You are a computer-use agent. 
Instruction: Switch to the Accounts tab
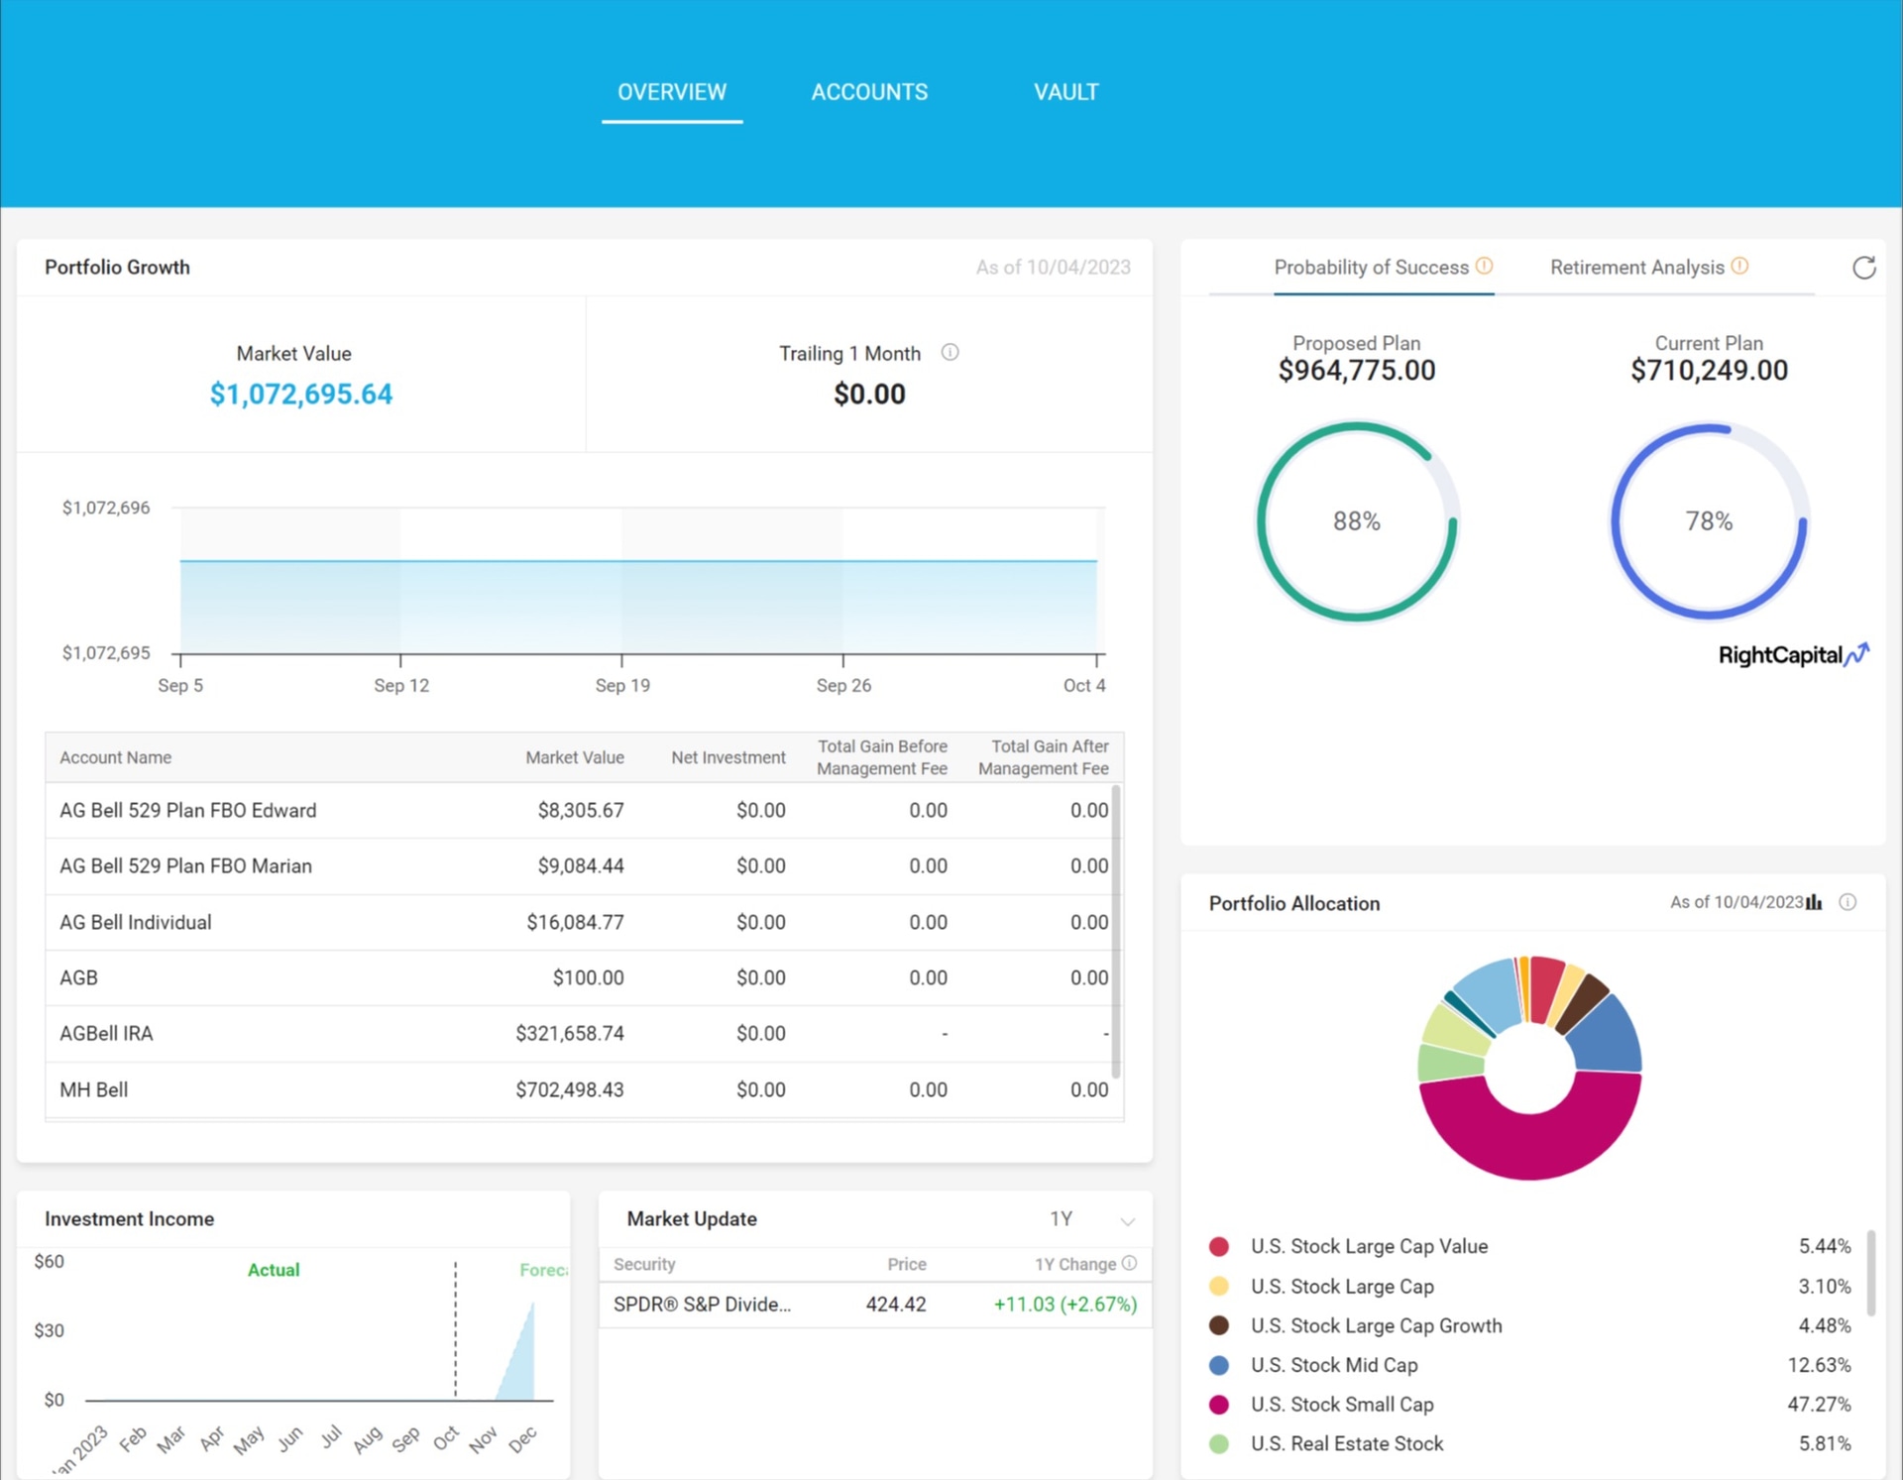(869, 92)
